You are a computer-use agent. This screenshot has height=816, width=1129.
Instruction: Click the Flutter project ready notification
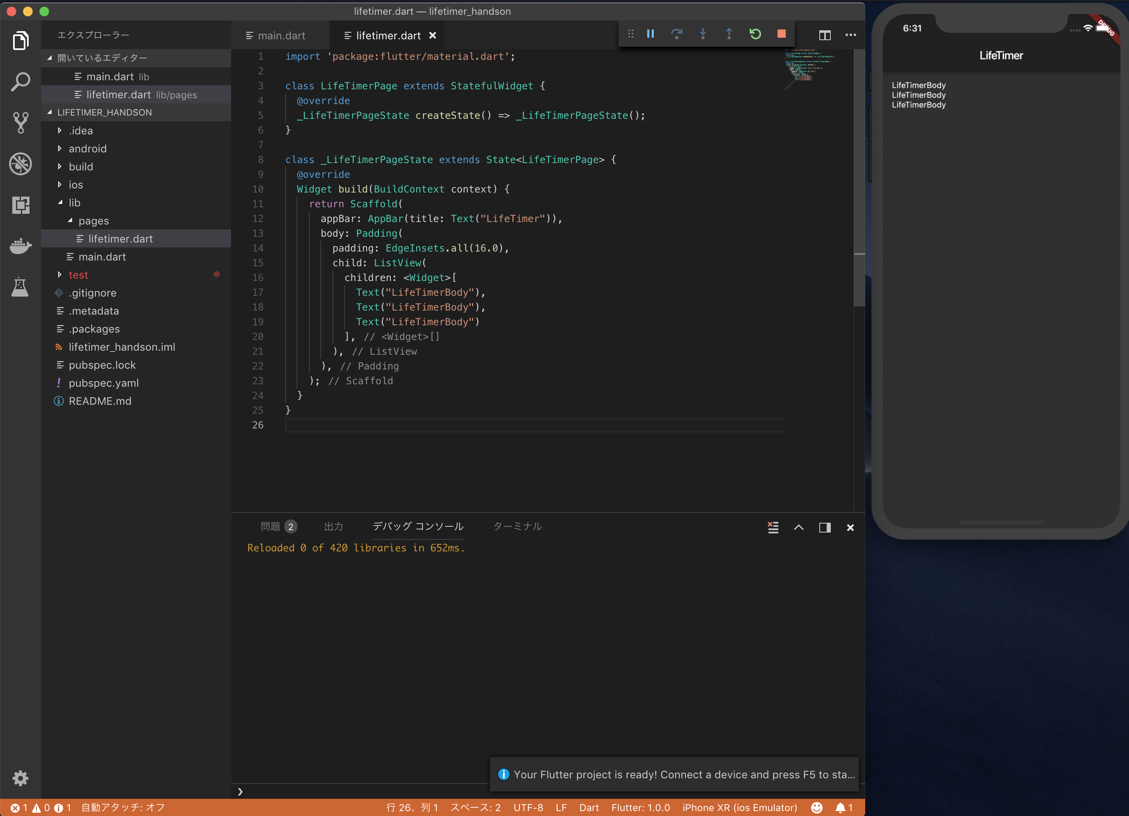pos(675,774)
